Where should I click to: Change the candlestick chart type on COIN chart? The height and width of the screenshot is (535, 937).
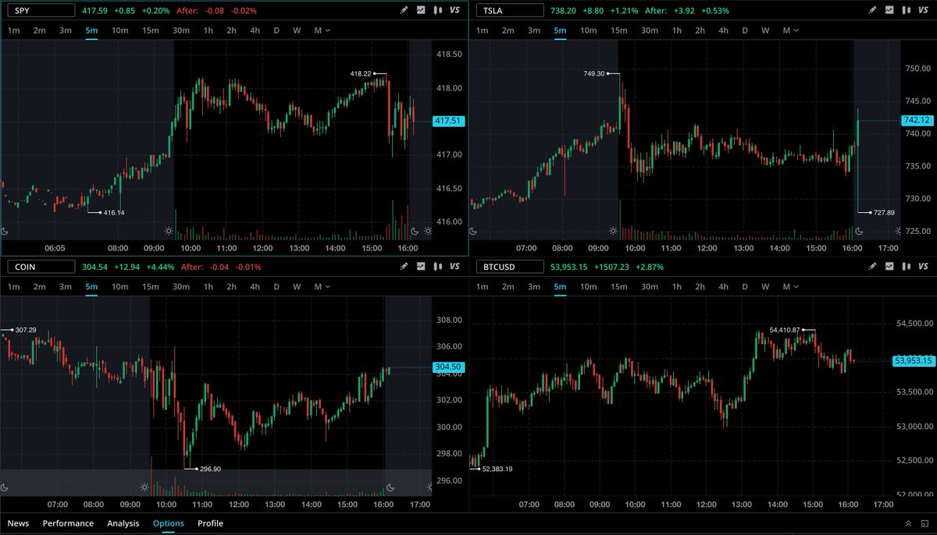437,266
